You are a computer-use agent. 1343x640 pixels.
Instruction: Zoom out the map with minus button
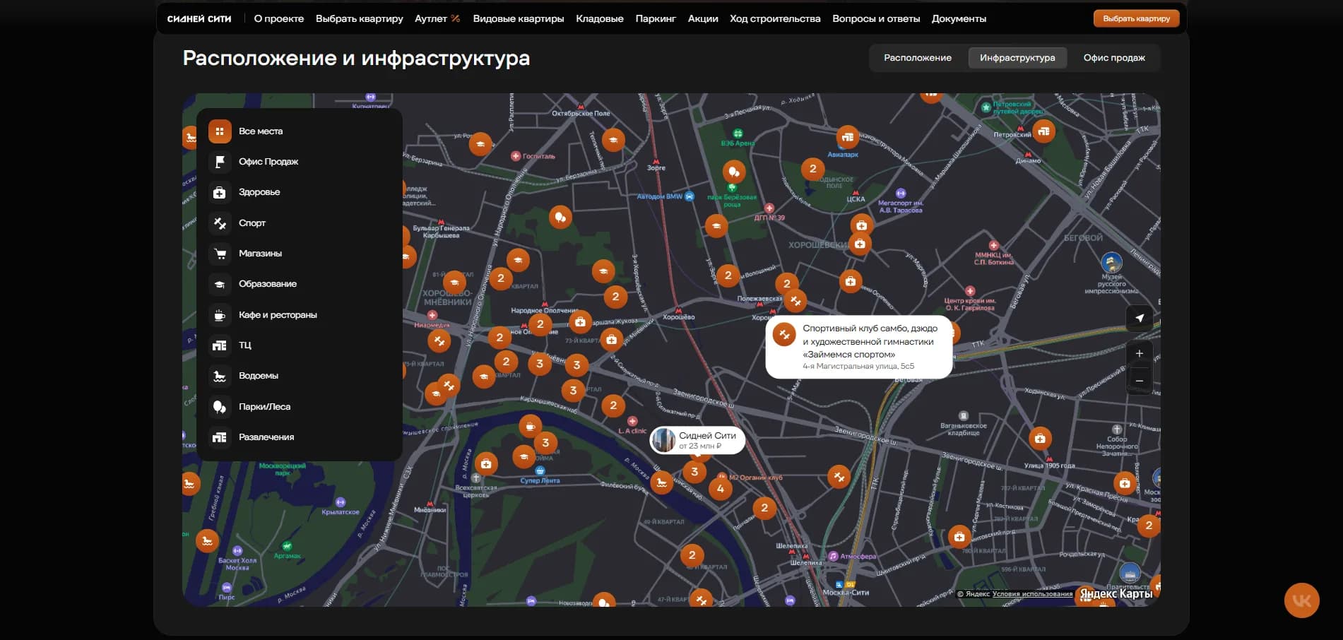pos(1139,381)
